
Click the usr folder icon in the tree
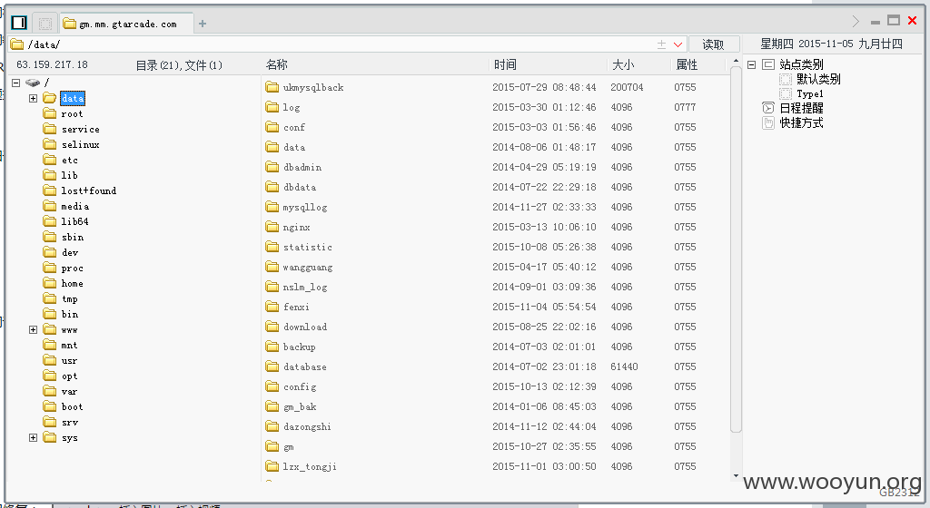pyautogui.click(x=50, y=360)
